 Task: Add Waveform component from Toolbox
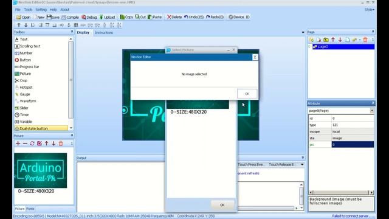(26, 101)
